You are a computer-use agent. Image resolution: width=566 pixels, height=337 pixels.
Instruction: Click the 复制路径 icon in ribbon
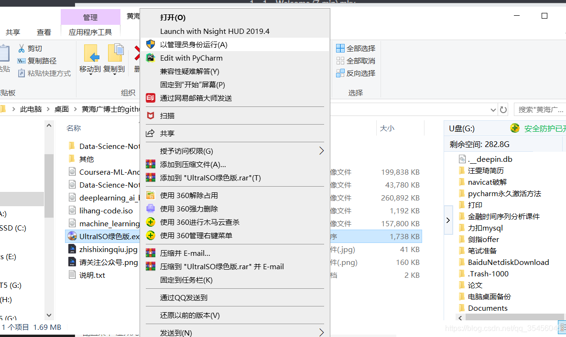[22, 61]
